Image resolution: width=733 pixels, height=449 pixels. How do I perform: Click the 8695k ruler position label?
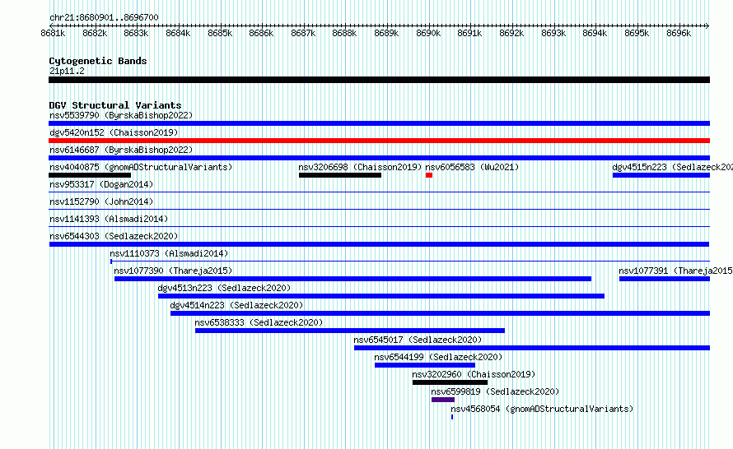(637, 33)
